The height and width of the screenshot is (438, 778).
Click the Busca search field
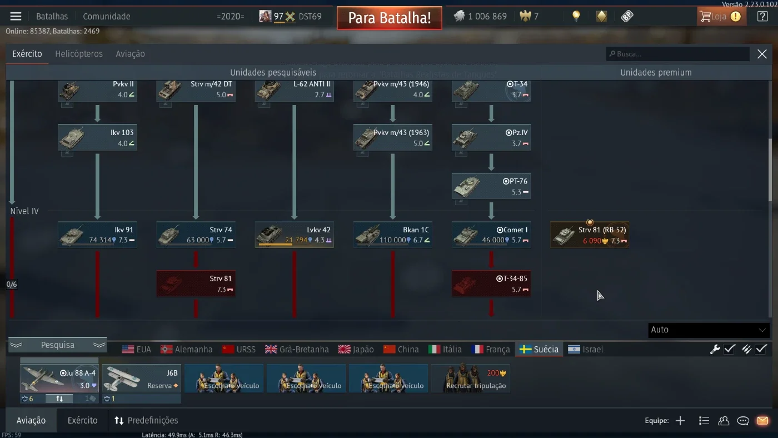click(x=678, y=54)
